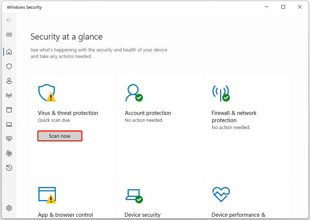Screen dimensions: 310x220
Task: Minimize the Windows Security window
Action: click(x=266, y=7)
